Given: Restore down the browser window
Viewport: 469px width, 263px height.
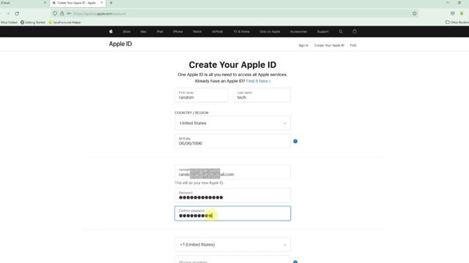Looking at the screenshot, I should click(459, 3).
